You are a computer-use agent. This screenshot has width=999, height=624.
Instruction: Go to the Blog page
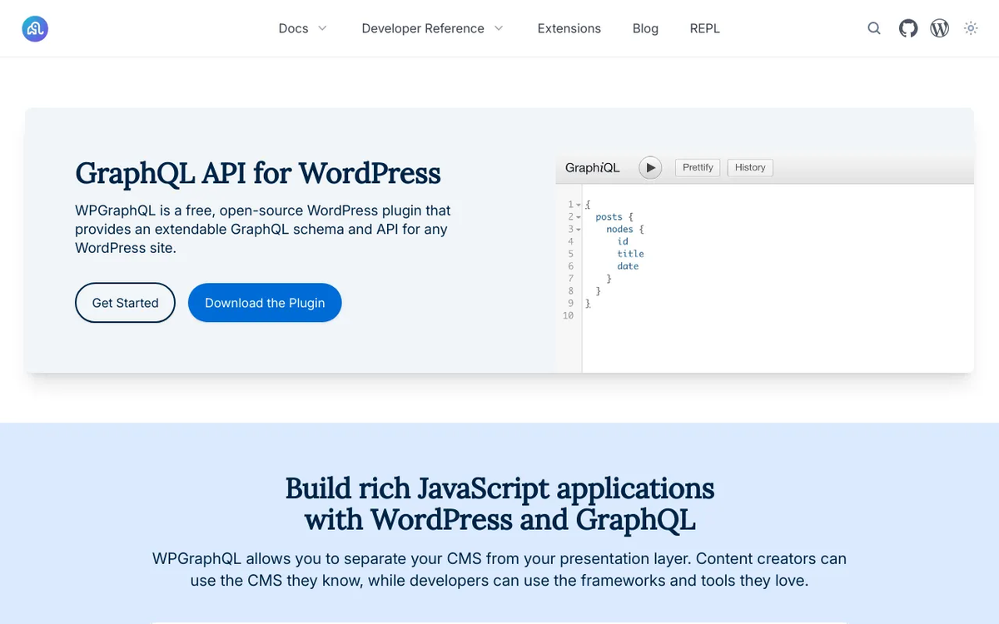click(645, 28)
